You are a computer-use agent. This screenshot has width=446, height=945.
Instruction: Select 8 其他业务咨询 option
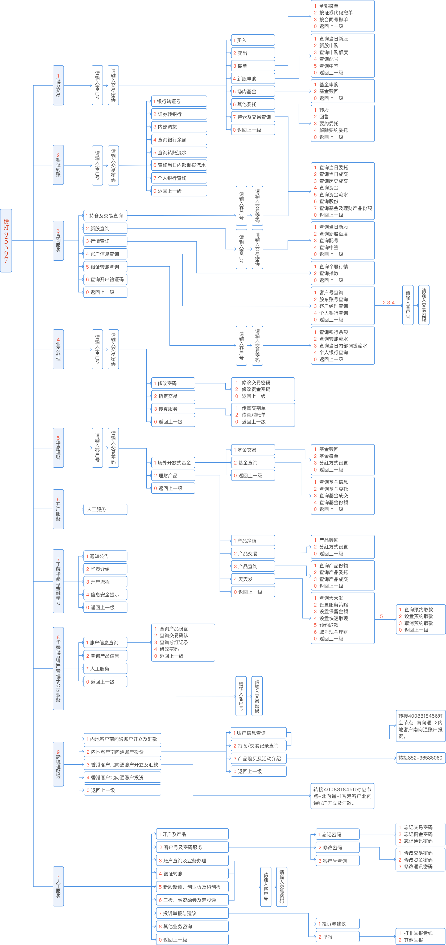pos(192,927)
